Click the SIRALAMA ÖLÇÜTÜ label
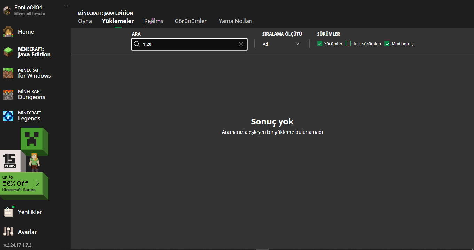 click(x=282, y=34)
